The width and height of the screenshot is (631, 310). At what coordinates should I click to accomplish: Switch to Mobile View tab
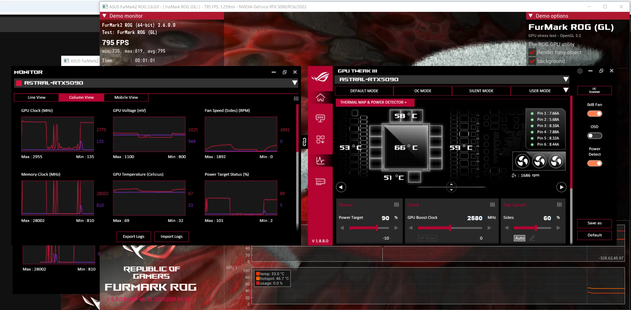[126, 97]
